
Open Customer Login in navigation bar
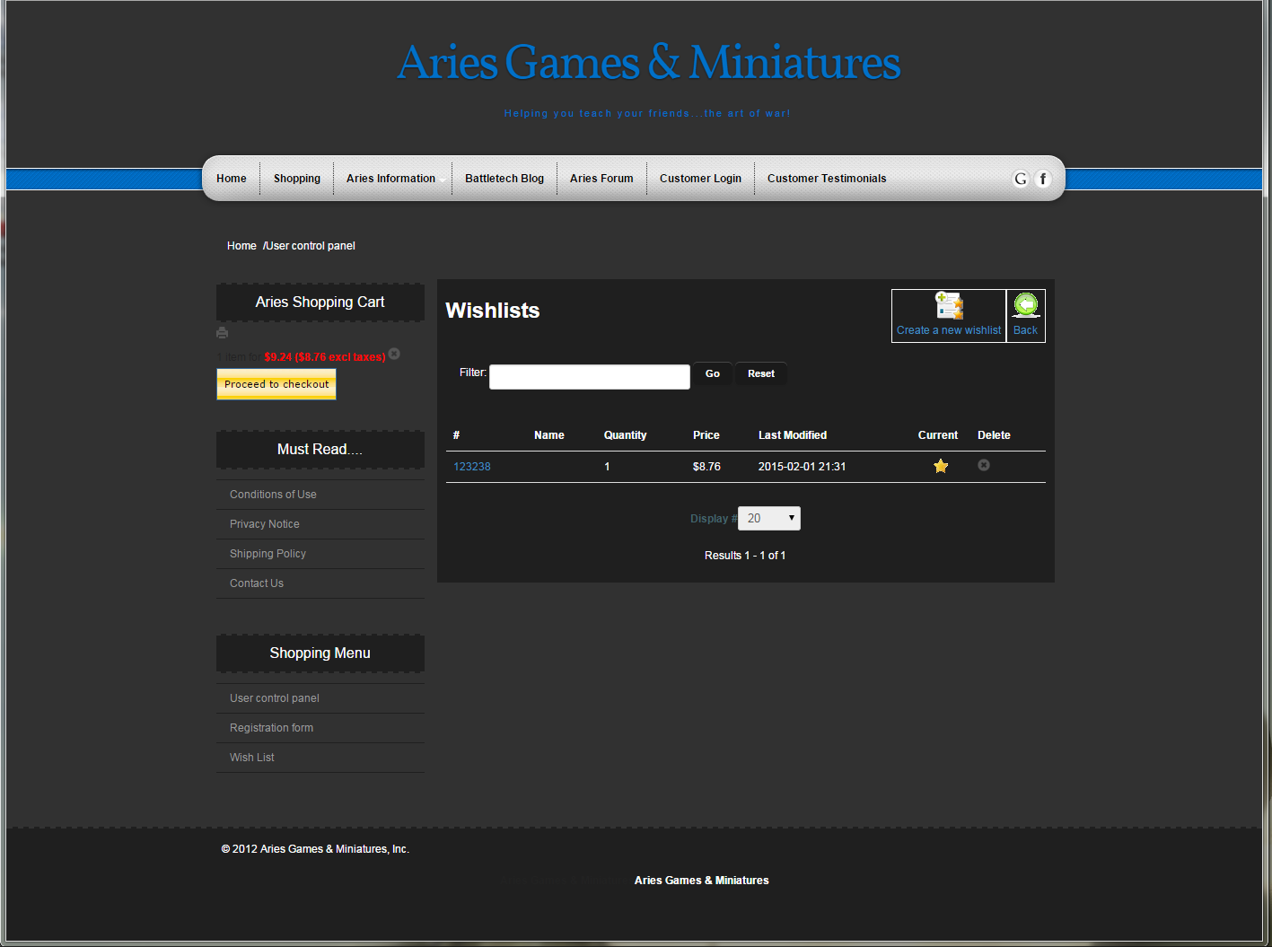[700, 179]
